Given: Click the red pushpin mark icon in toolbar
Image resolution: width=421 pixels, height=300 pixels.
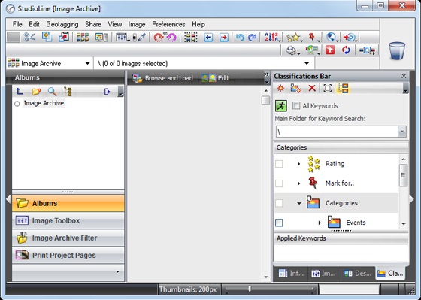Looking at the screenshot, I should point(312,37).
